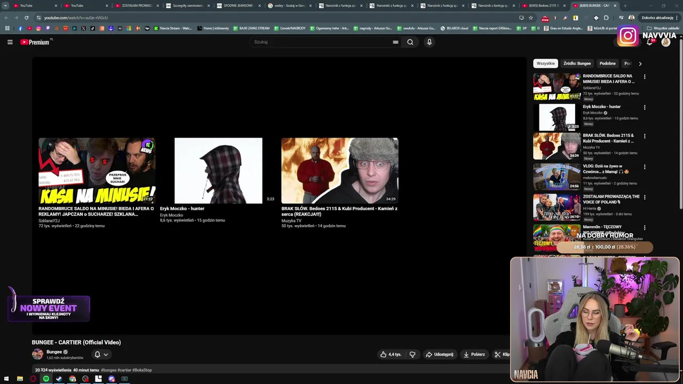Open the Bungee channel avatar
Screen dimensions: 683x384
point(37,354)
